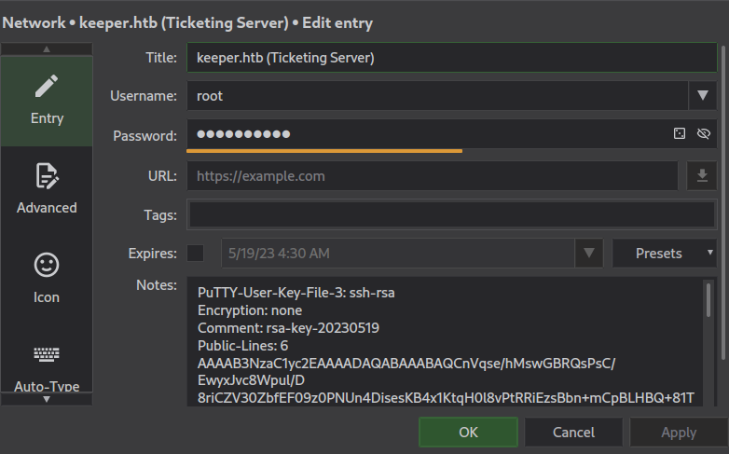Open the expiry date picker dropdown

coord(588,253)
